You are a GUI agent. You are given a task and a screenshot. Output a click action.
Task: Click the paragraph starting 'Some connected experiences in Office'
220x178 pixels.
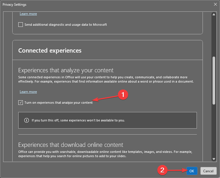(106, 79)
